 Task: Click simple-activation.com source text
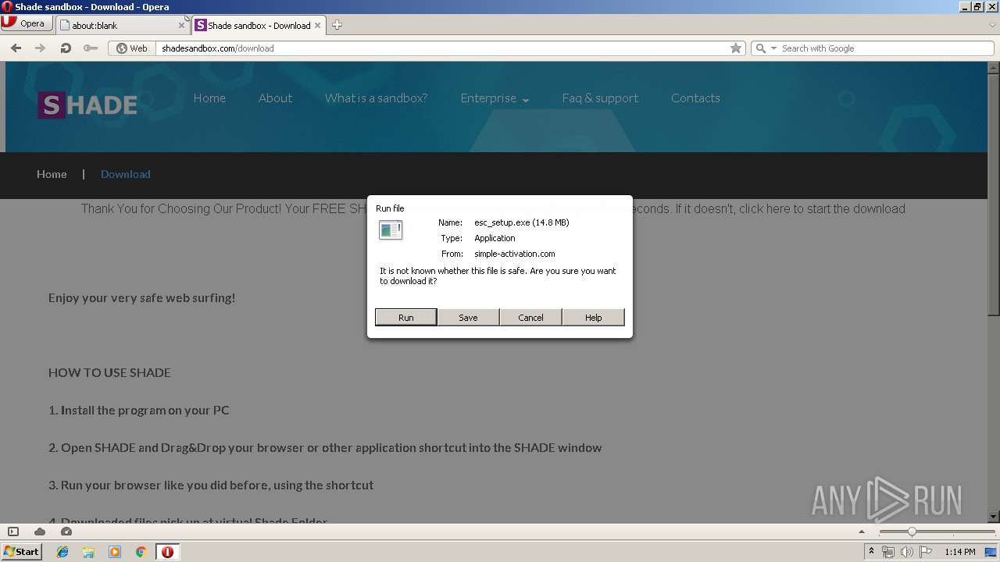point(514,254)
